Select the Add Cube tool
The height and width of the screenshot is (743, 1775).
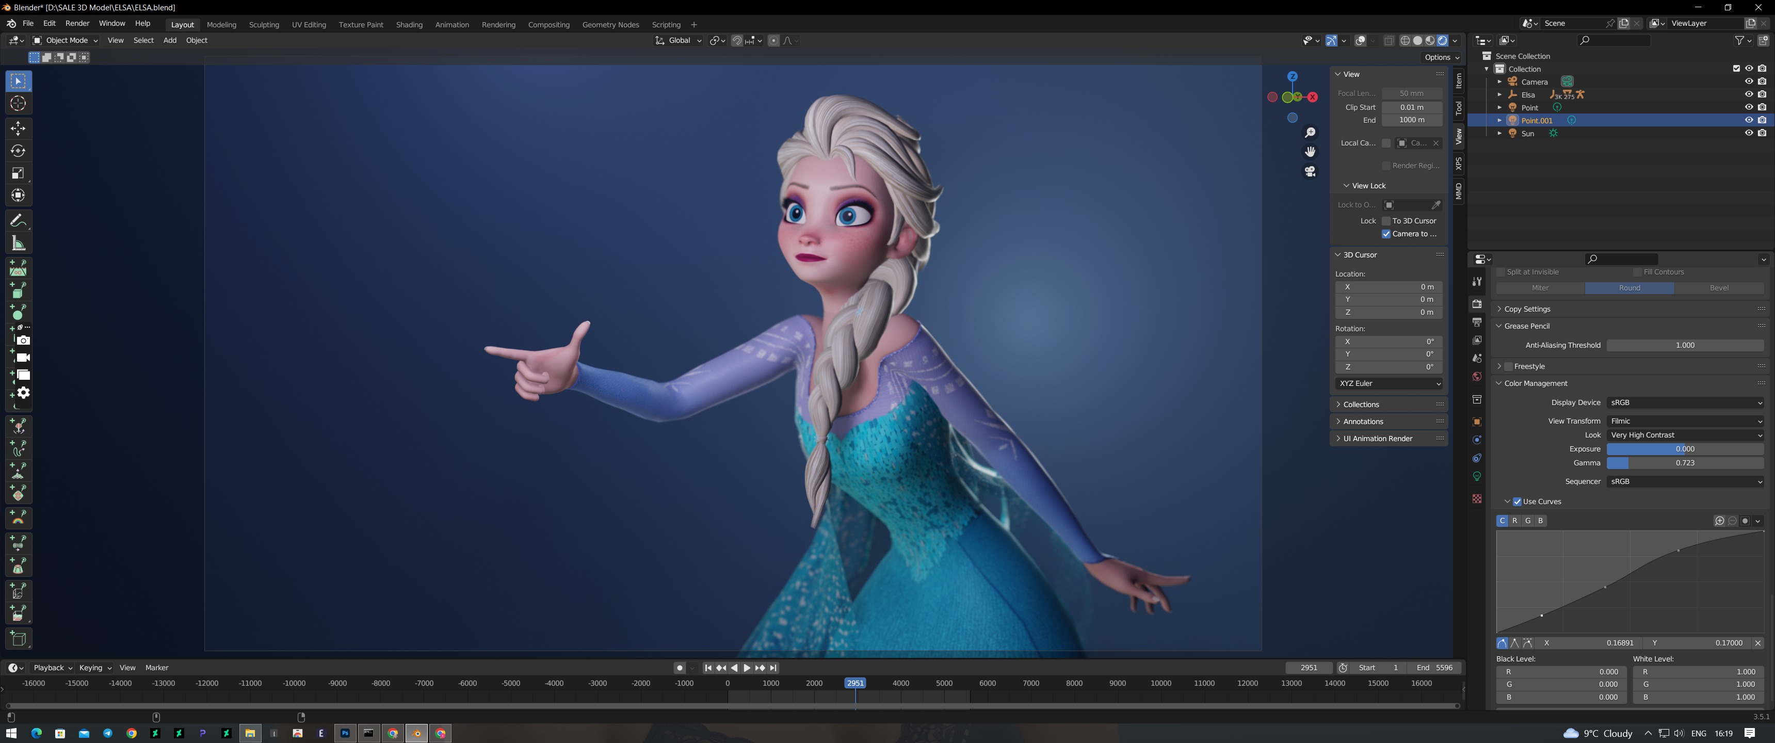click(x=18, y=638)
